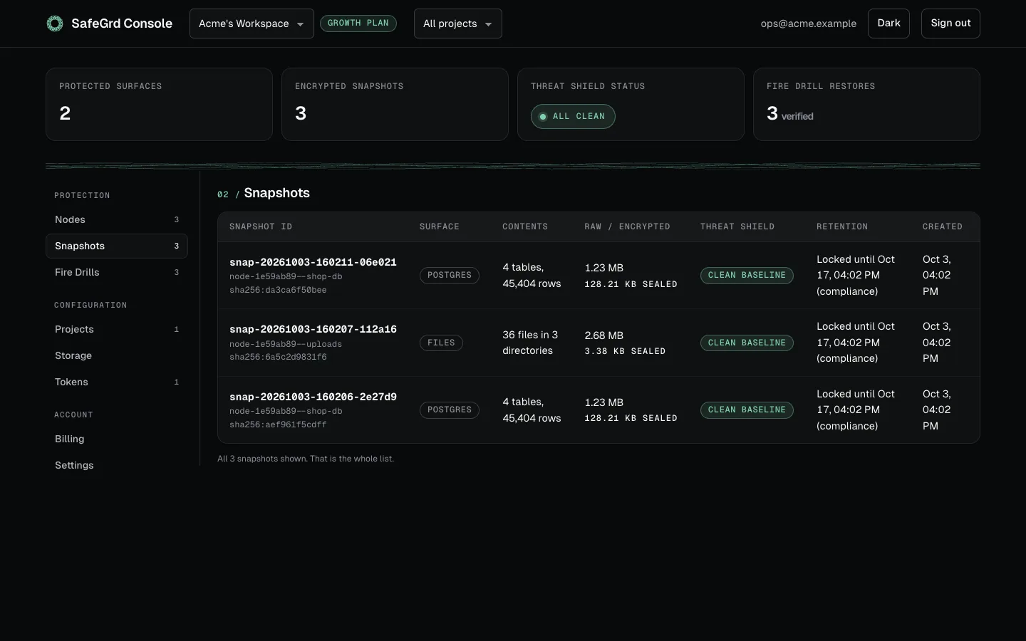Click 36 files in 3 directories cell
This screenshot has width=1026, height=641.
(531, 343)
